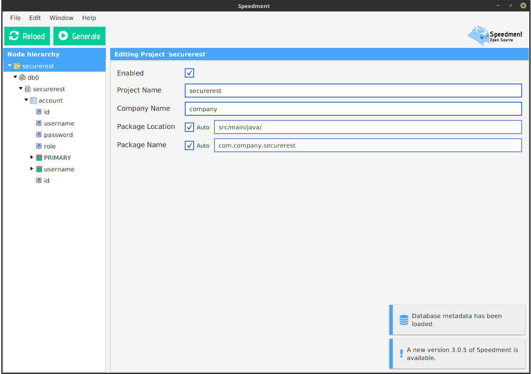
Task: Click the Package Location path field
Action: pyautogui.click(x=368, y=127)
